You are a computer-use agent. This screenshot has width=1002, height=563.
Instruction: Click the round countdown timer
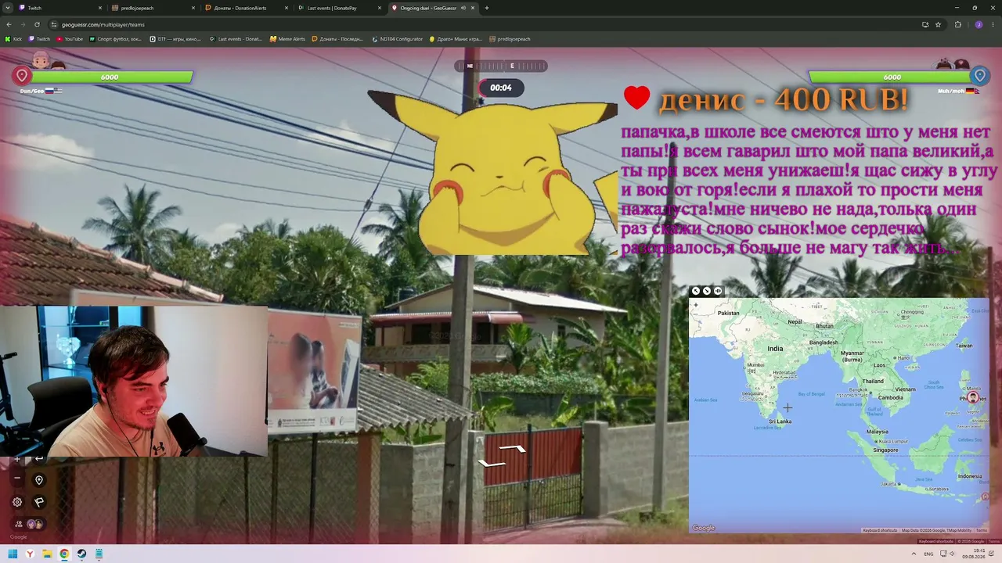click(x=501, y=88)
